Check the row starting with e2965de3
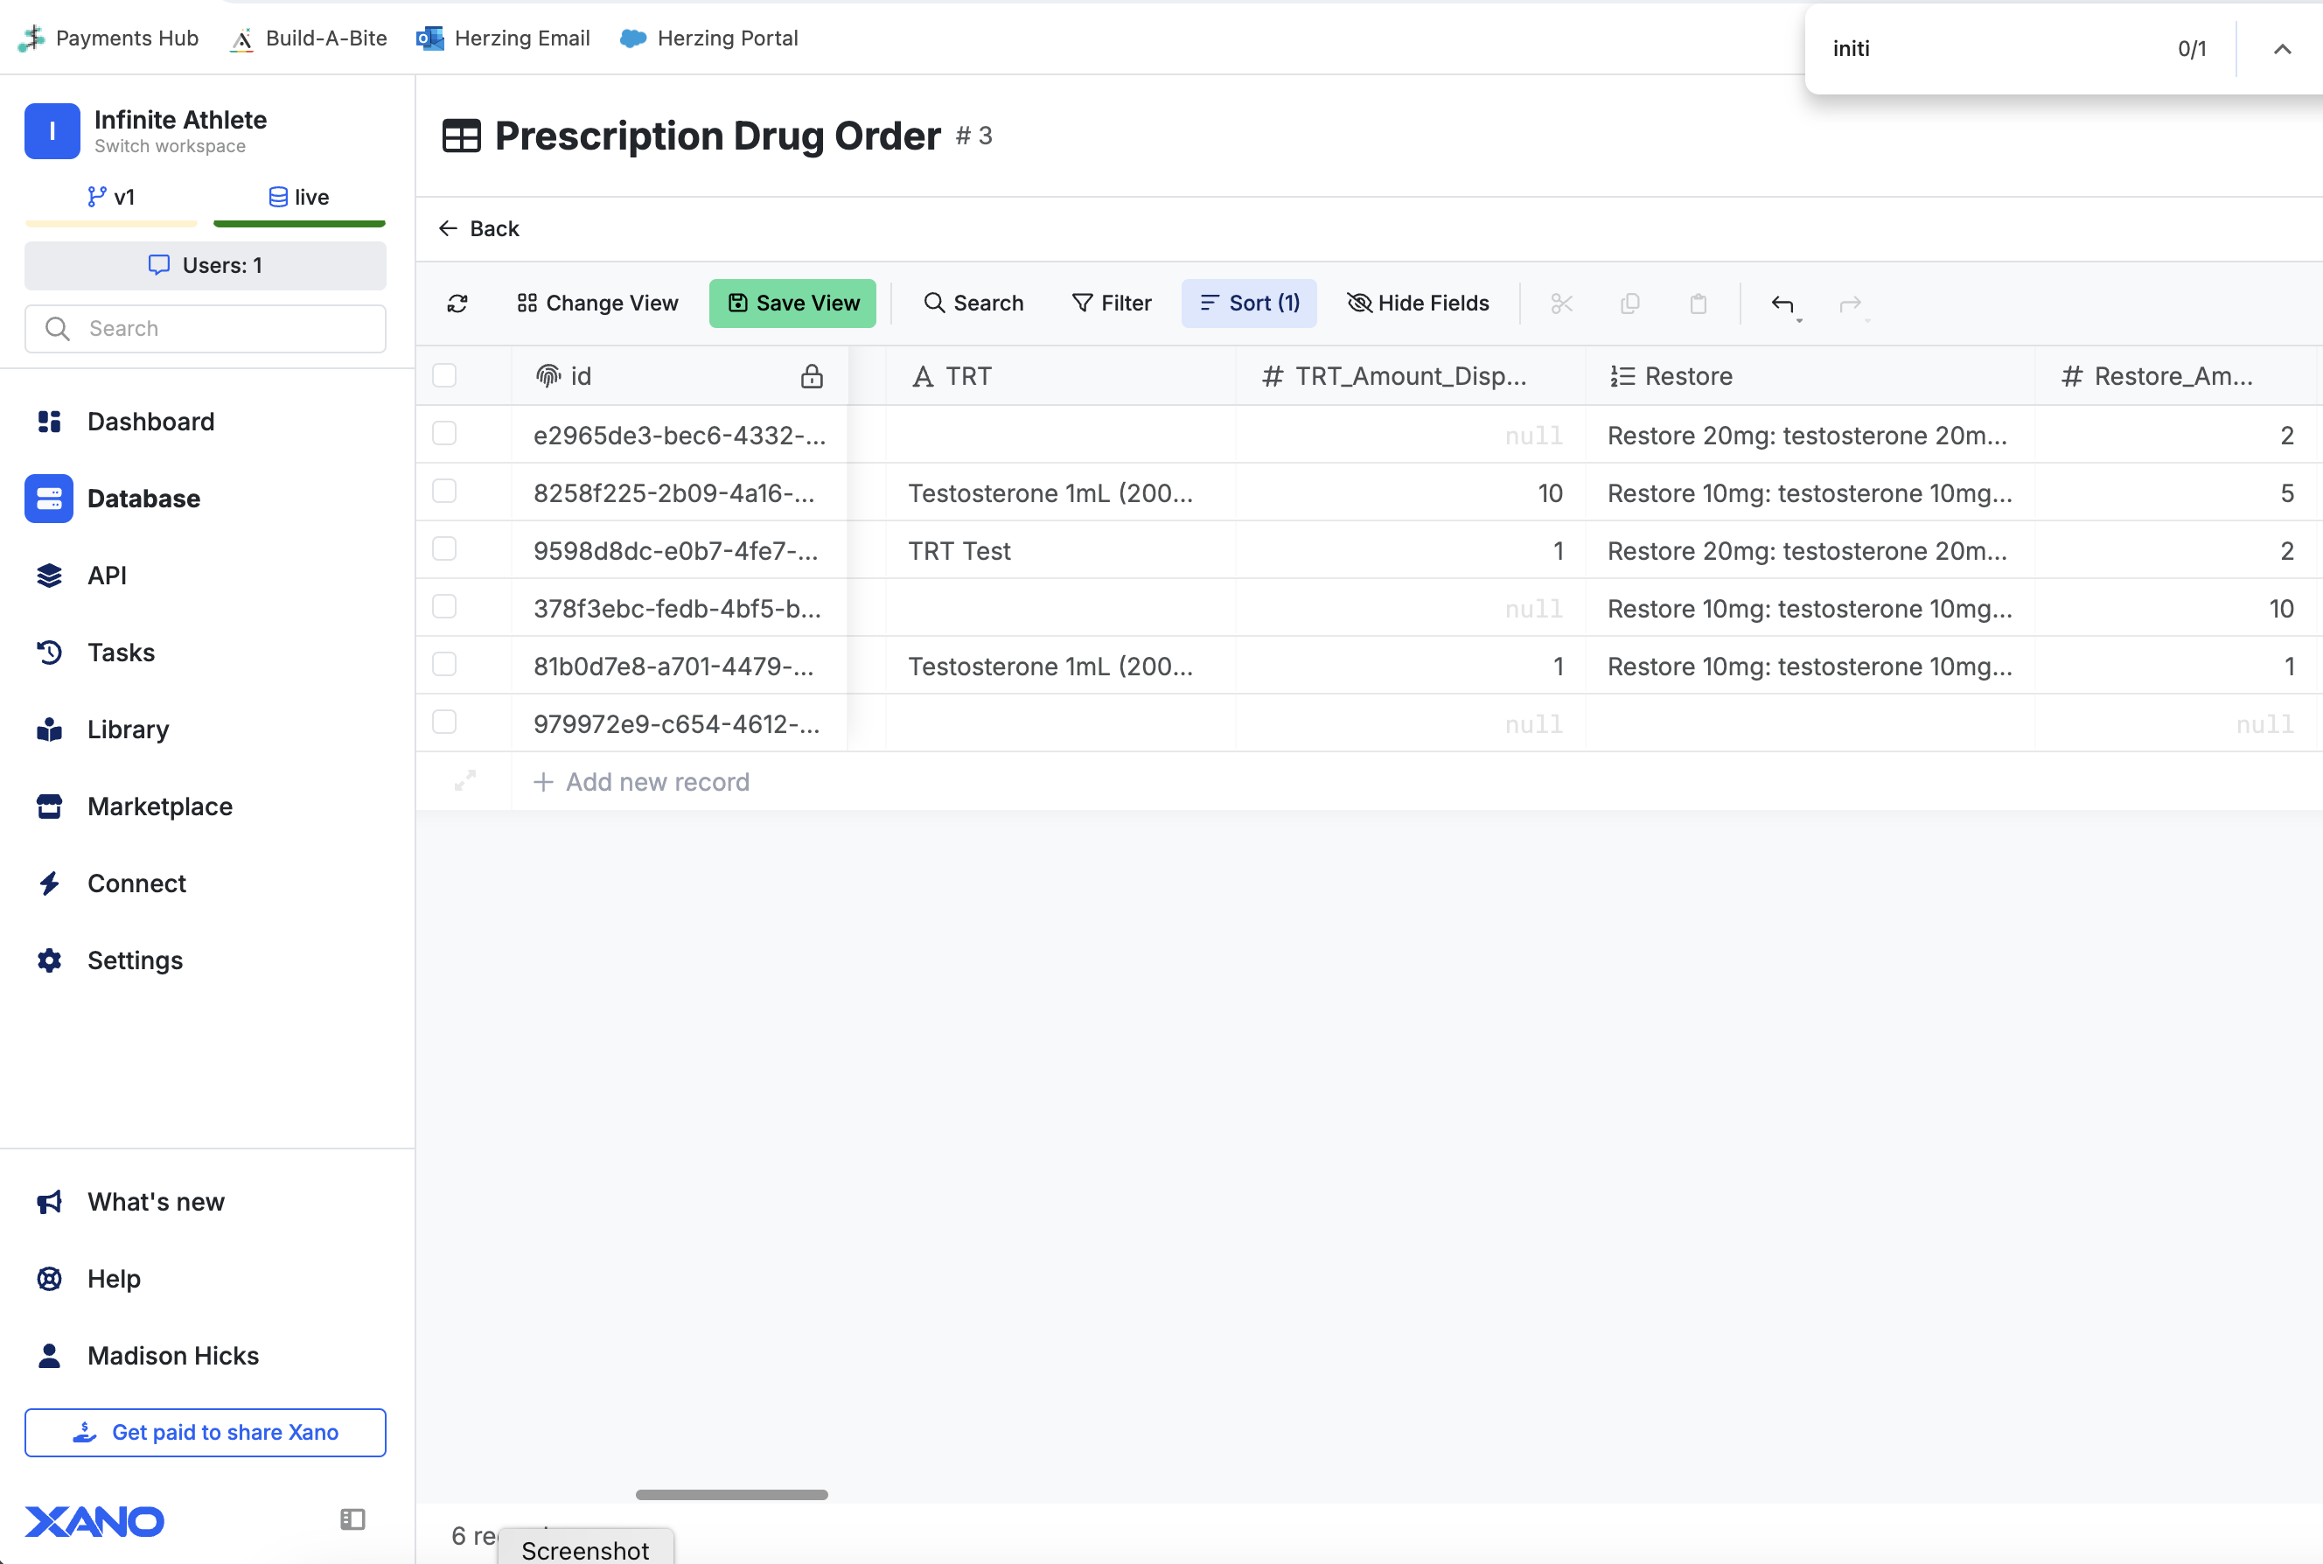Screen dimensions: 2323x1564 pyautogui.click(x=445, y=434)
